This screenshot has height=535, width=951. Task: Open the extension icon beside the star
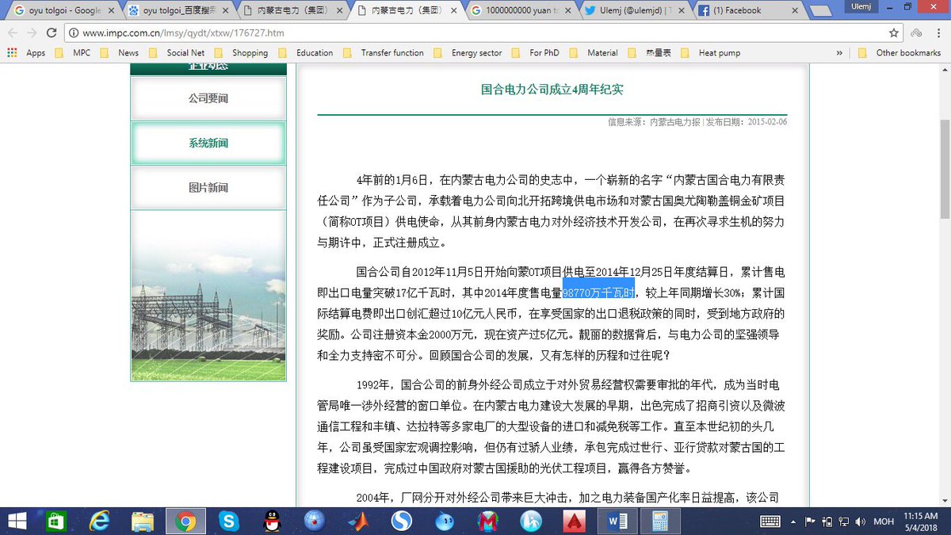(x=916, y=33)
